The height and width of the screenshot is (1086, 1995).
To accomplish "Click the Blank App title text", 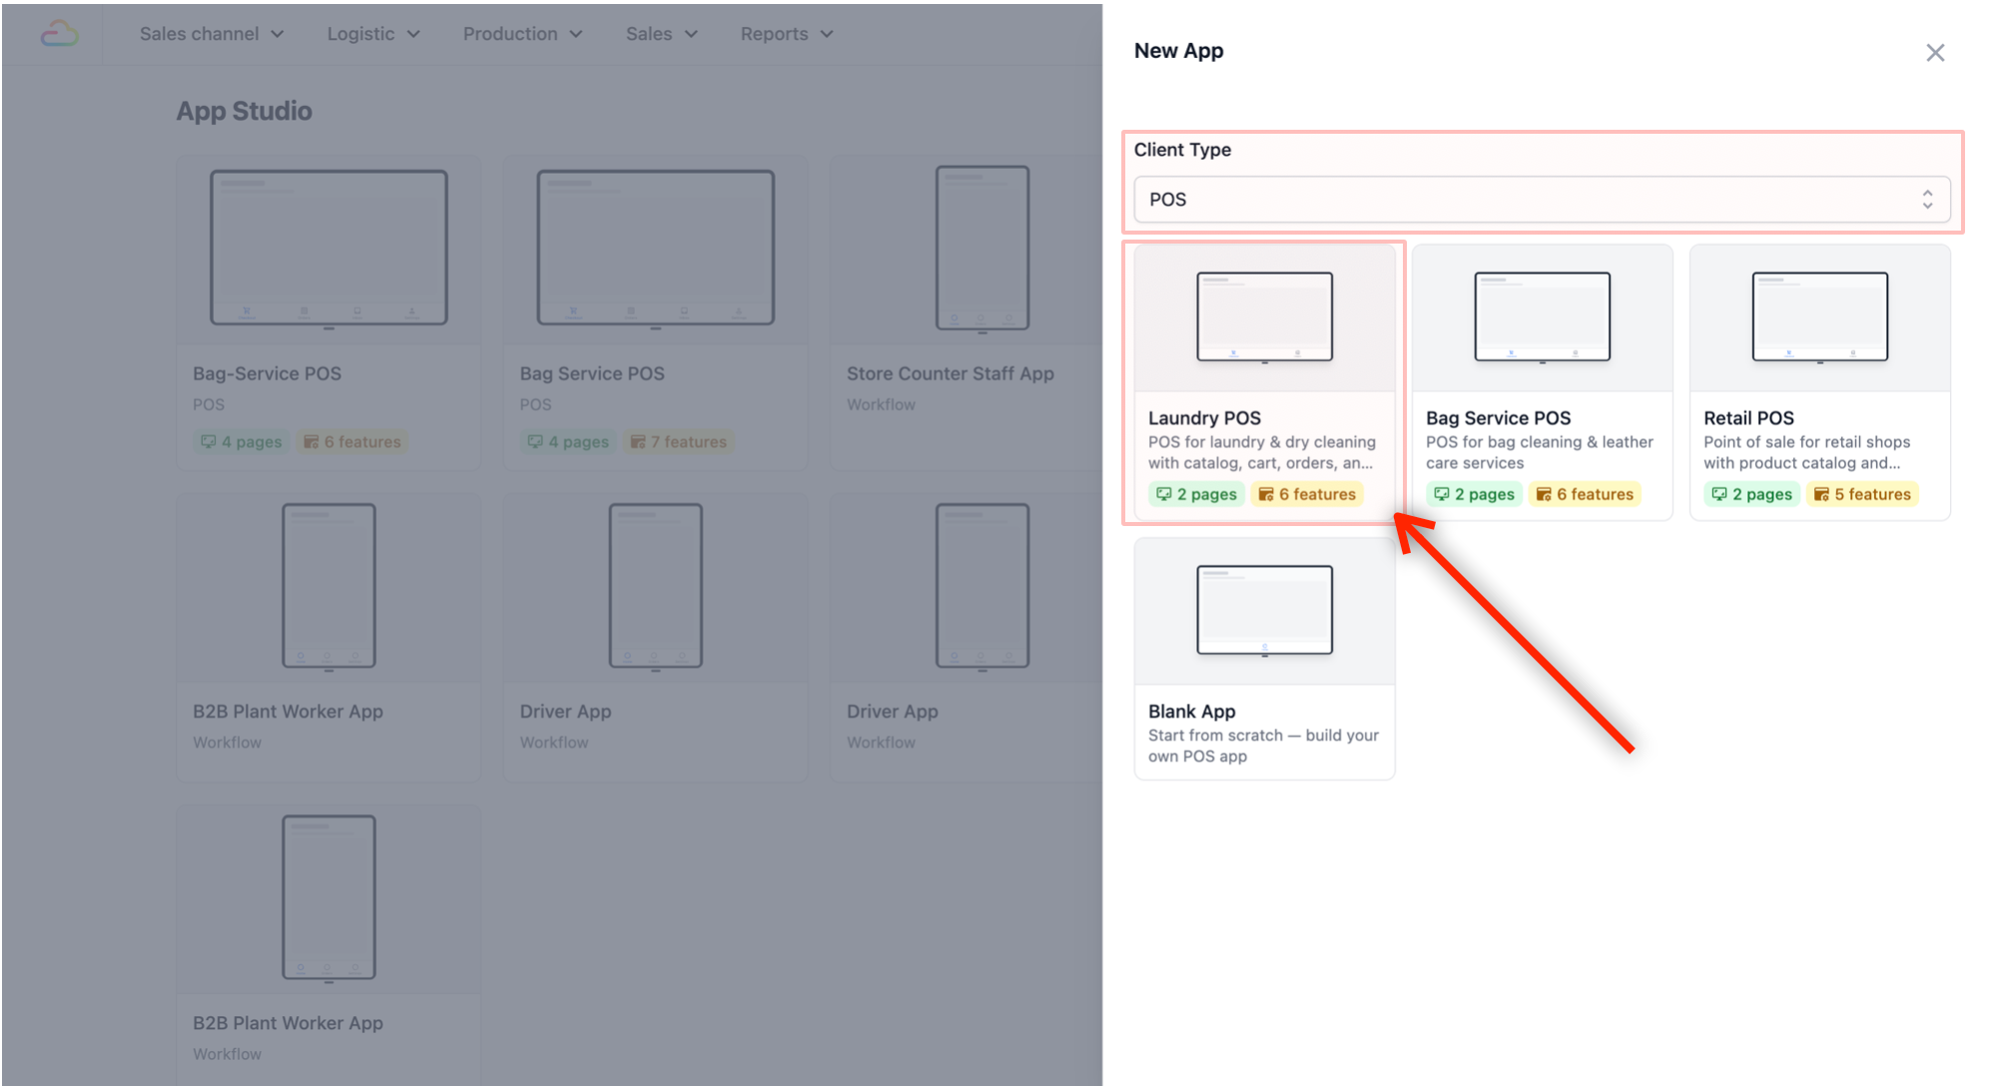I will 1191,712.
